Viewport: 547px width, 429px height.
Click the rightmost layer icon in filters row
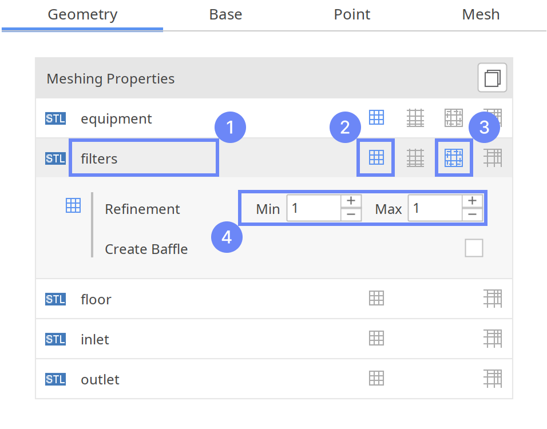[492, 157]
